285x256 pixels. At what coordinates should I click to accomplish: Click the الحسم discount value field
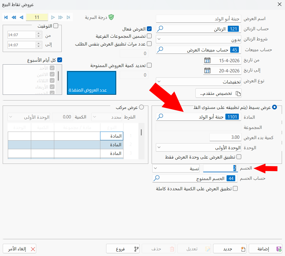click(220, 168)
